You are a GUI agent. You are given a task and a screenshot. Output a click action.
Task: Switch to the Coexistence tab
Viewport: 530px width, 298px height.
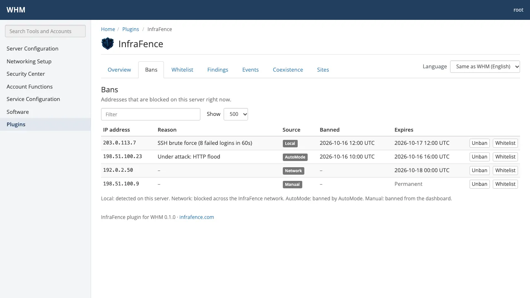[288, 70]
